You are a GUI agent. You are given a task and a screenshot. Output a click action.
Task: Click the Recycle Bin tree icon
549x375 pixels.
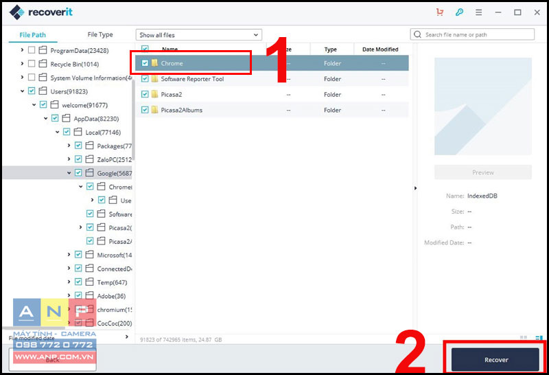43,64
